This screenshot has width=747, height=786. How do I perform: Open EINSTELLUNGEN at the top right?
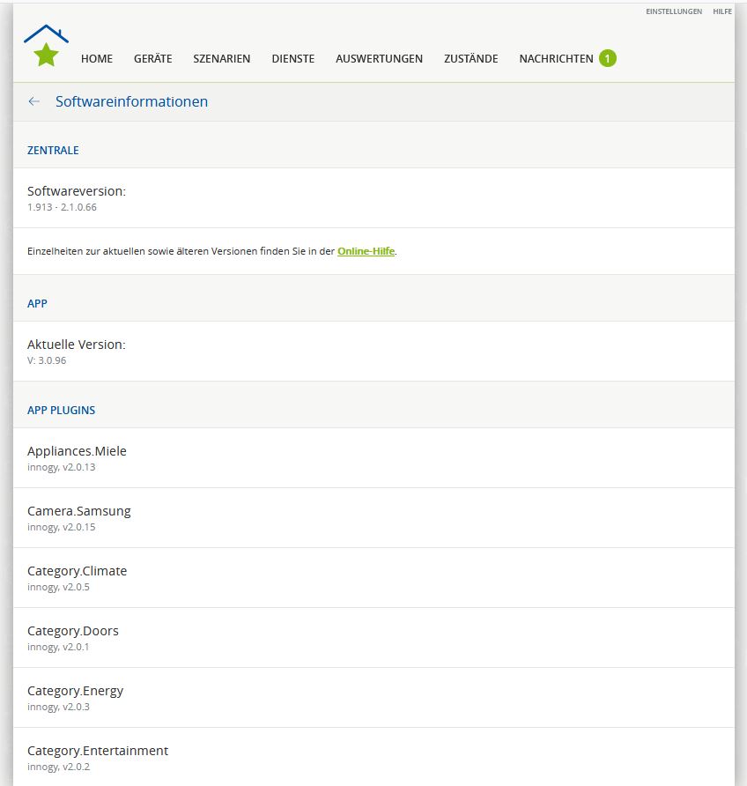(673, 11)
